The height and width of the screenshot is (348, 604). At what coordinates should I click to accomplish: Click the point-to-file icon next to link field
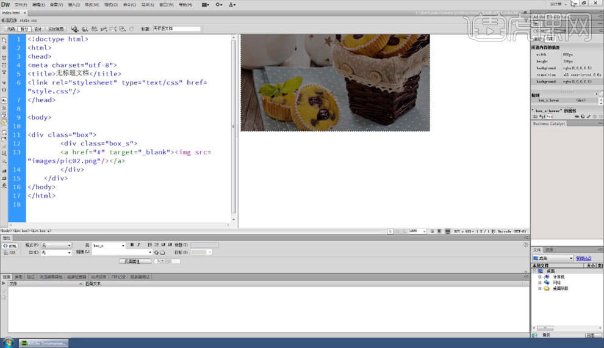[x=156, y=252]
